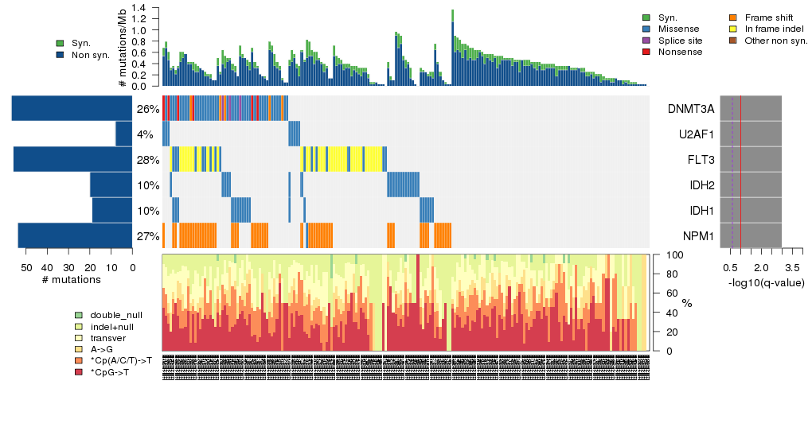812x439 pixels.
Task: Select the U2AF1 gene label
Action: 696,134
